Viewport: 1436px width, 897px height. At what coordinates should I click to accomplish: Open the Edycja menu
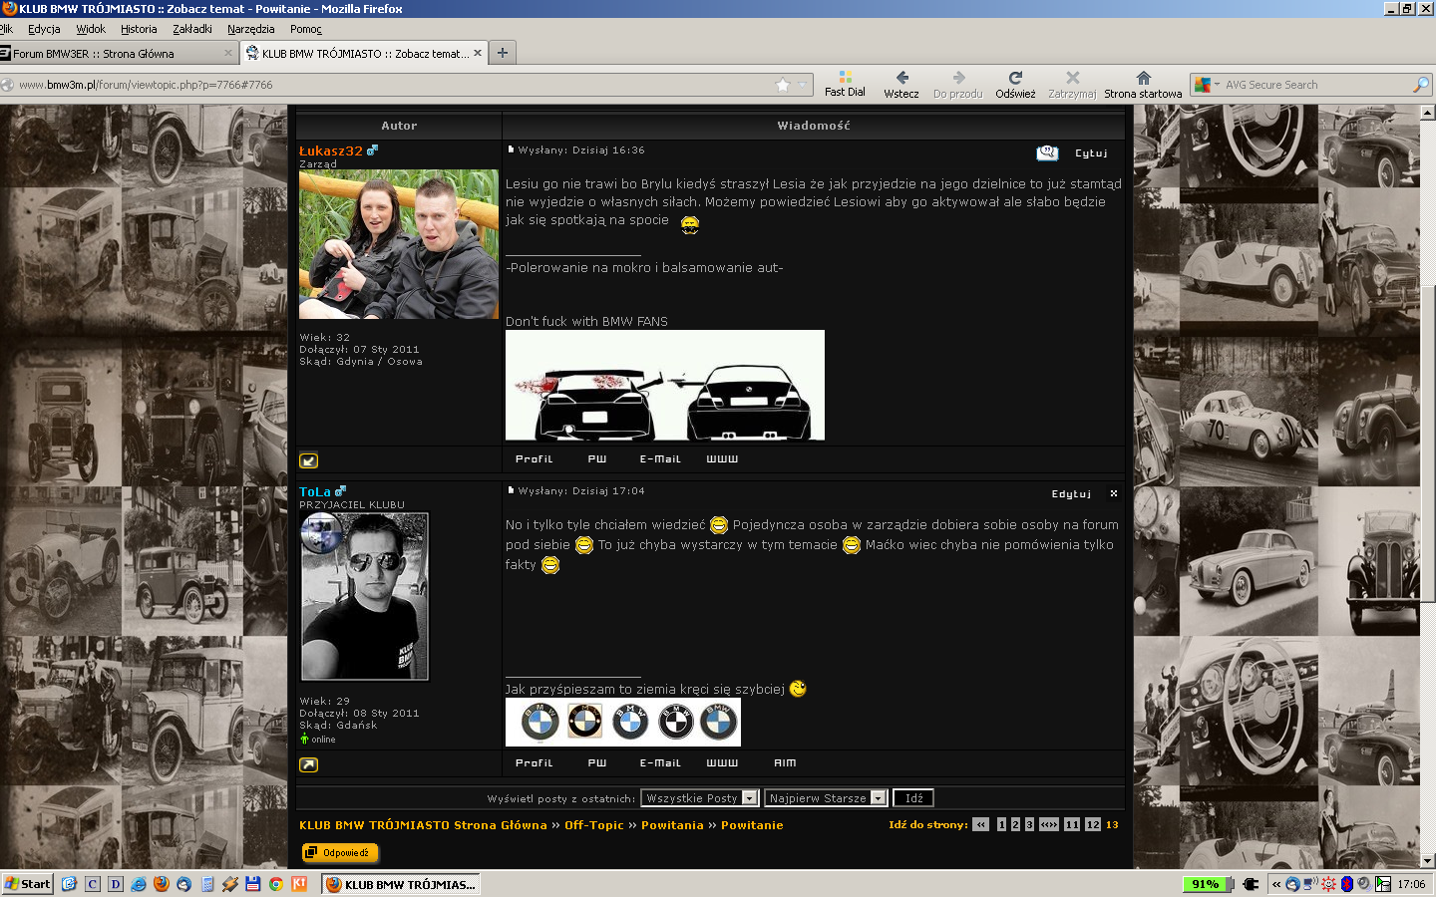44,29
